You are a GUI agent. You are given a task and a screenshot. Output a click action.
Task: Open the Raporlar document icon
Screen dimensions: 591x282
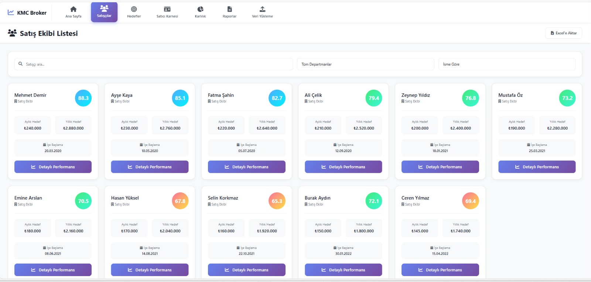(229, 9)
